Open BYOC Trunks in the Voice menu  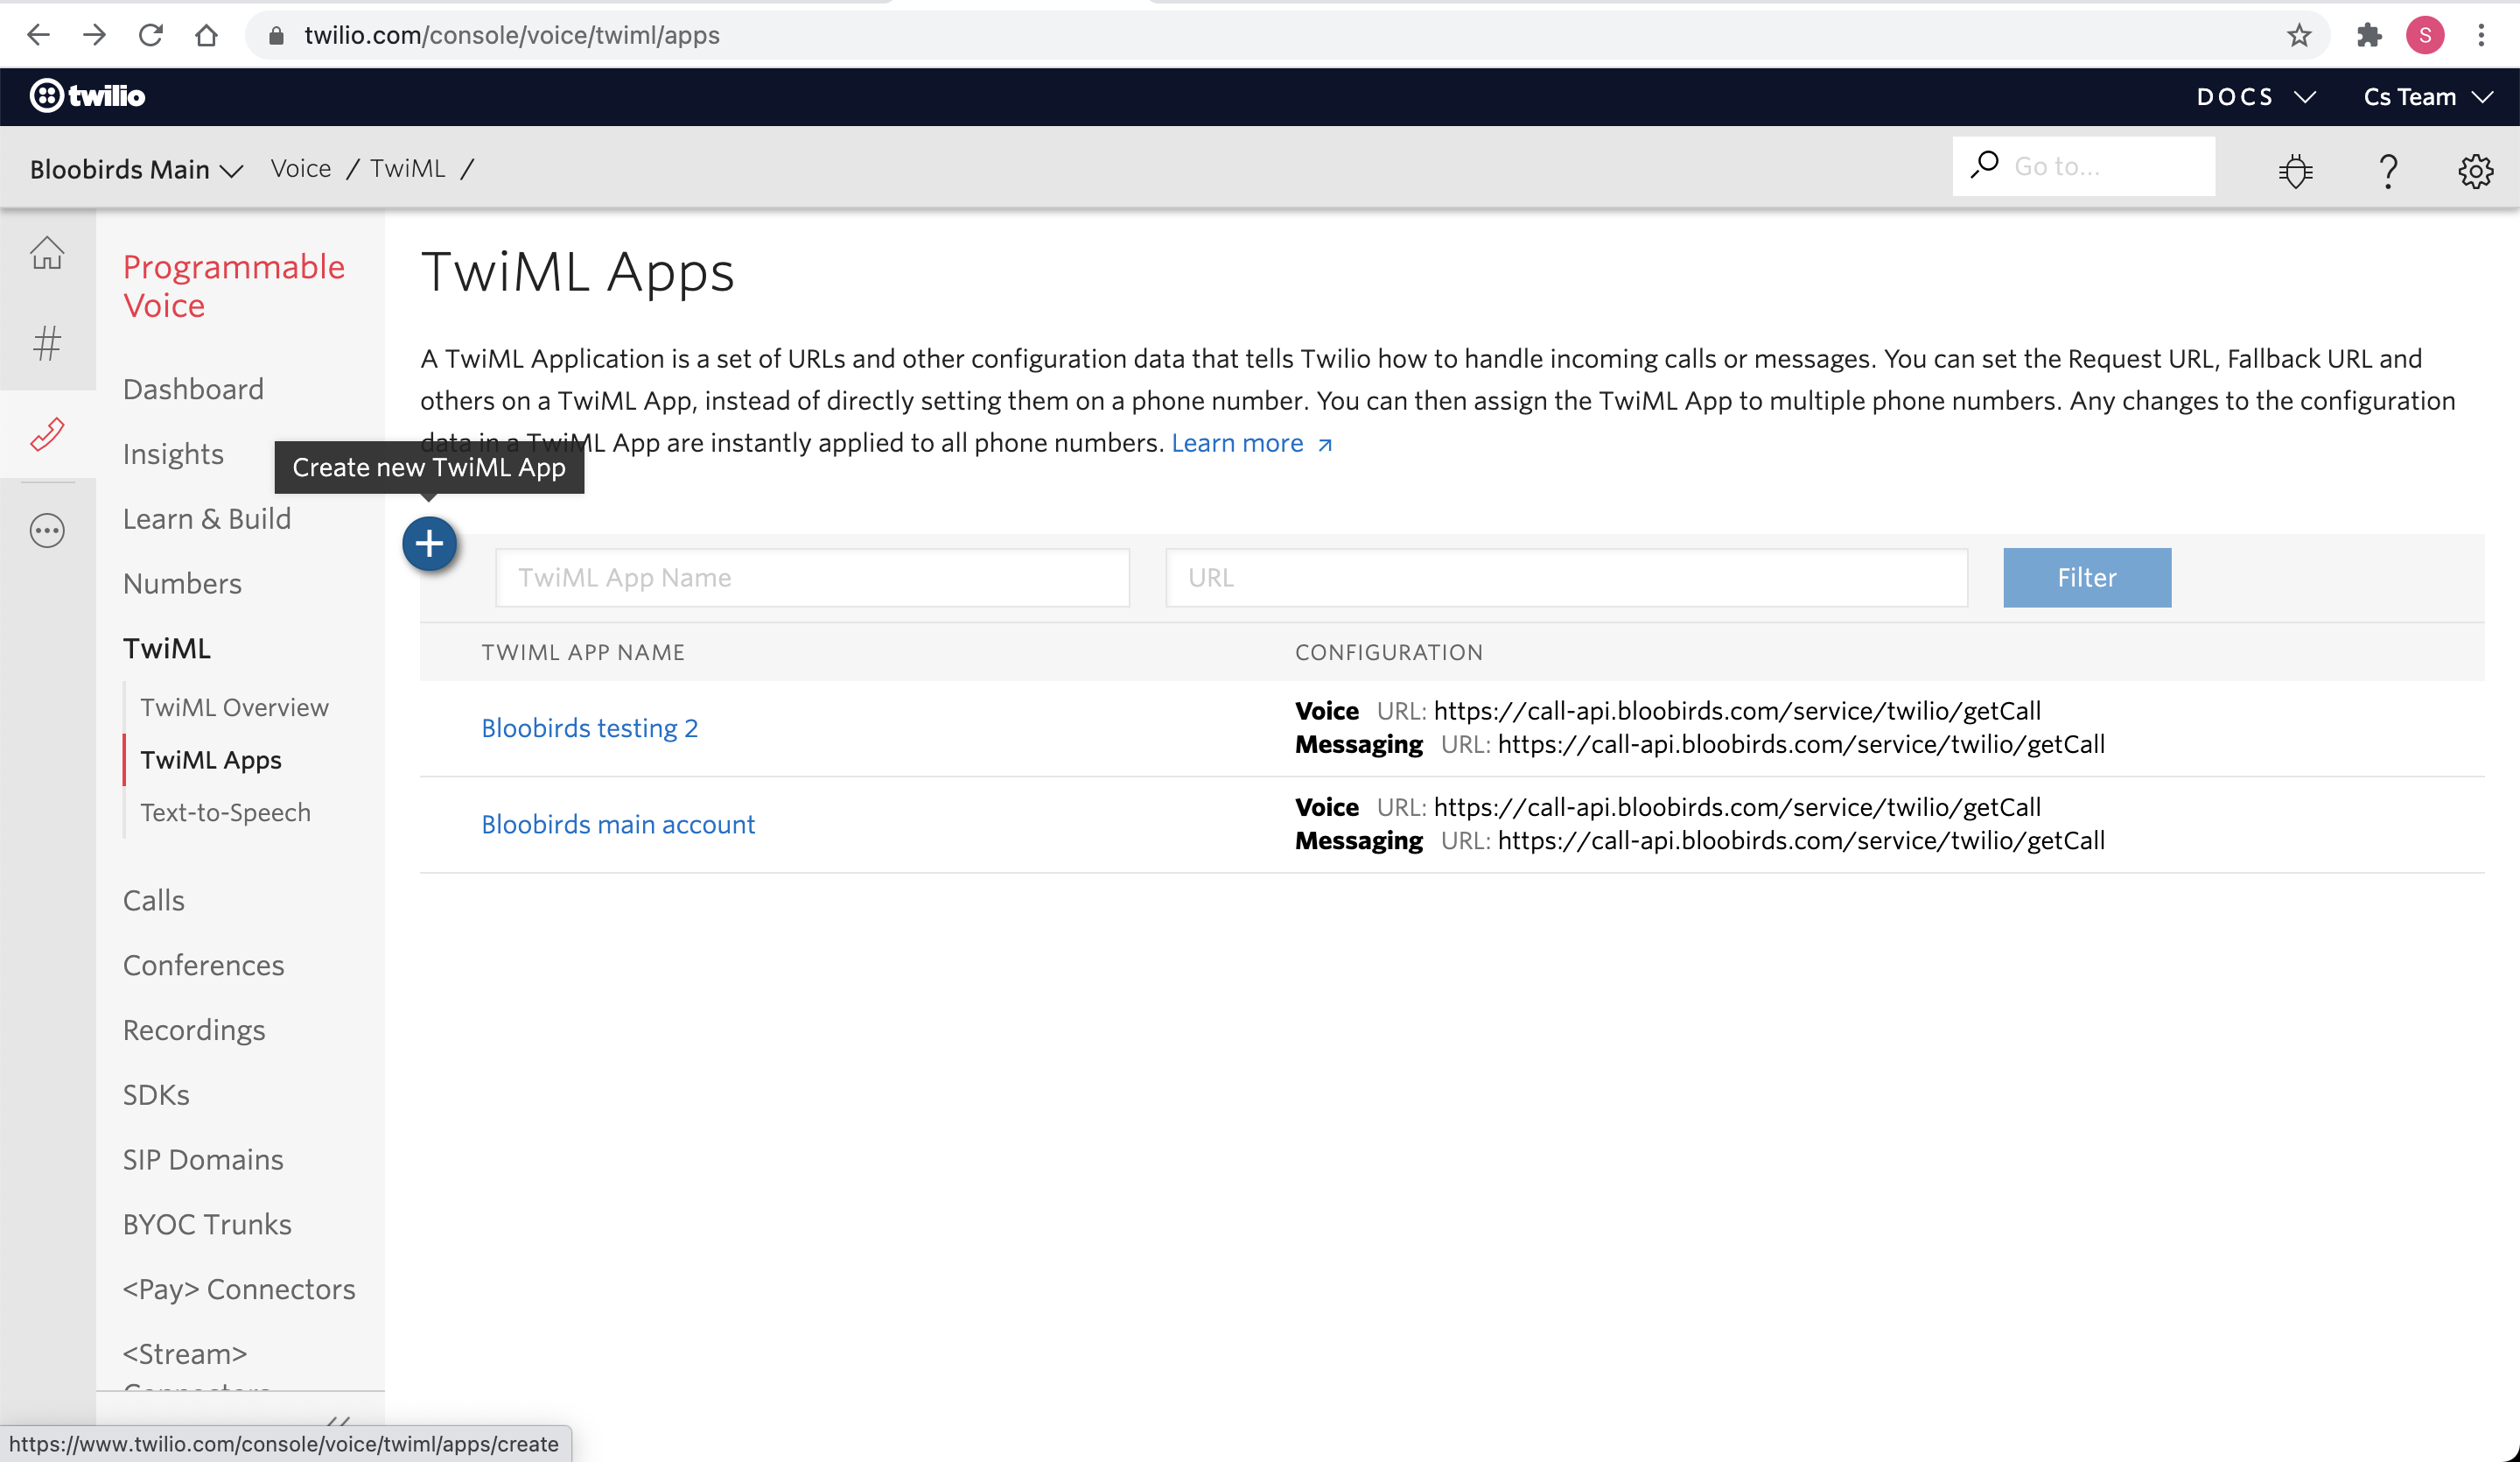(x=207, y=1224)
